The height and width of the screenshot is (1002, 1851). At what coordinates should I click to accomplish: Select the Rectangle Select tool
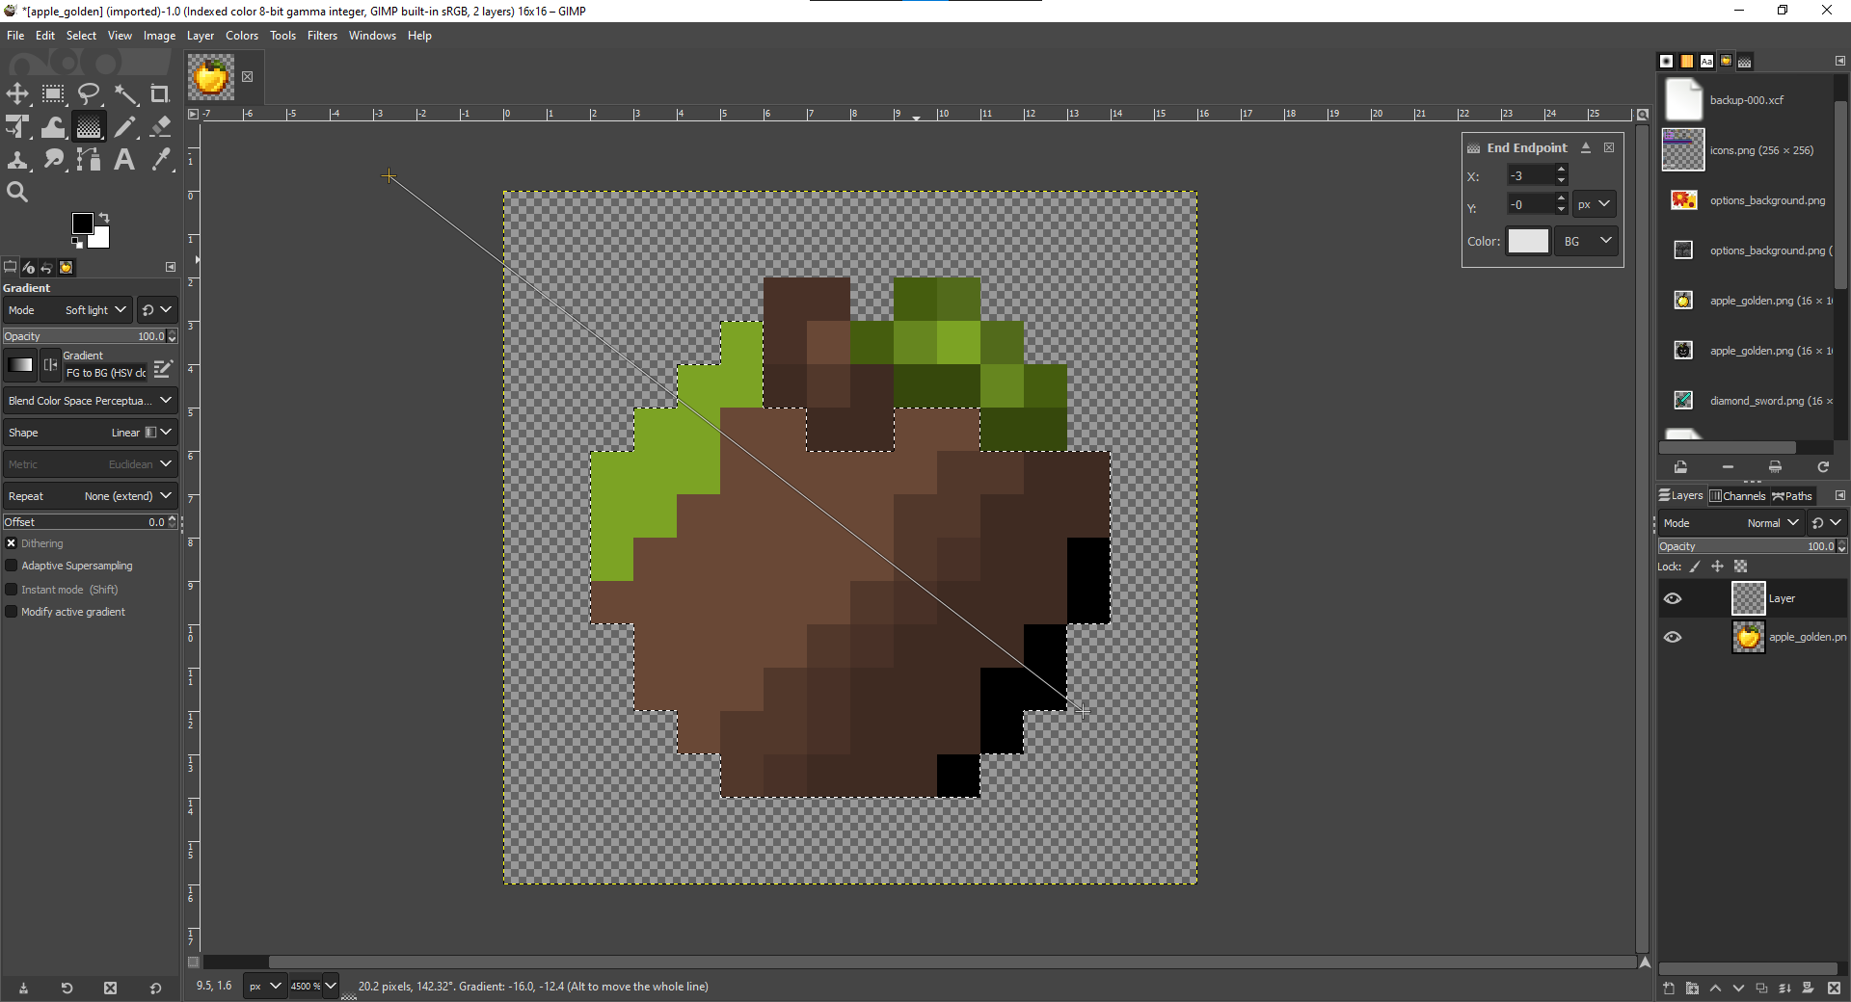coord(53,93)
